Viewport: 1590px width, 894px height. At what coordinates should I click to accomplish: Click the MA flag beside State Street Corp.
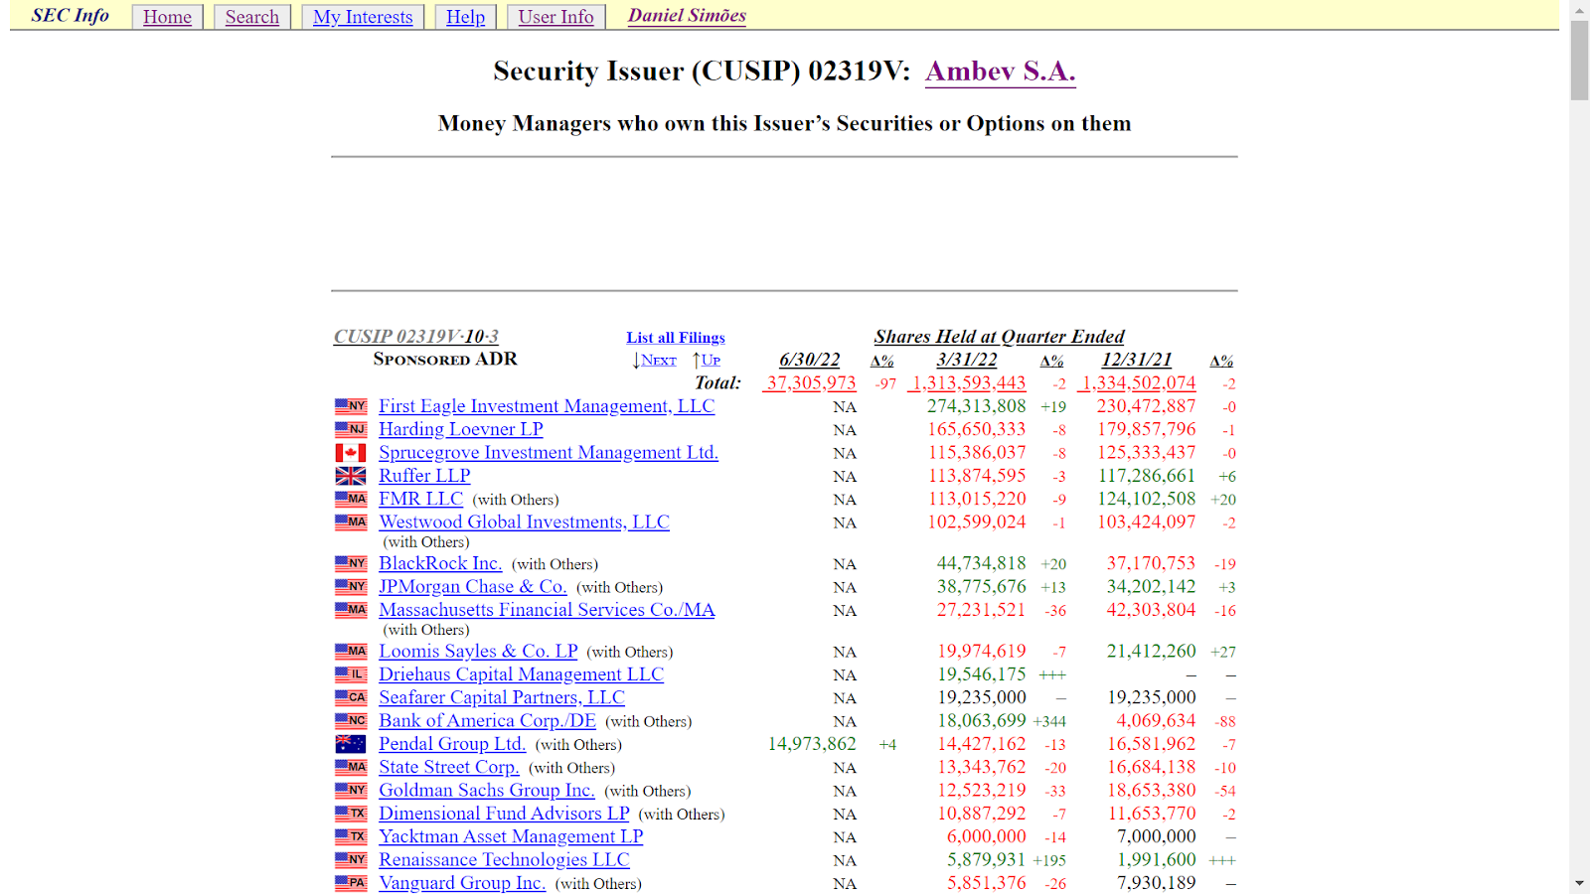[x=351, y=767]
